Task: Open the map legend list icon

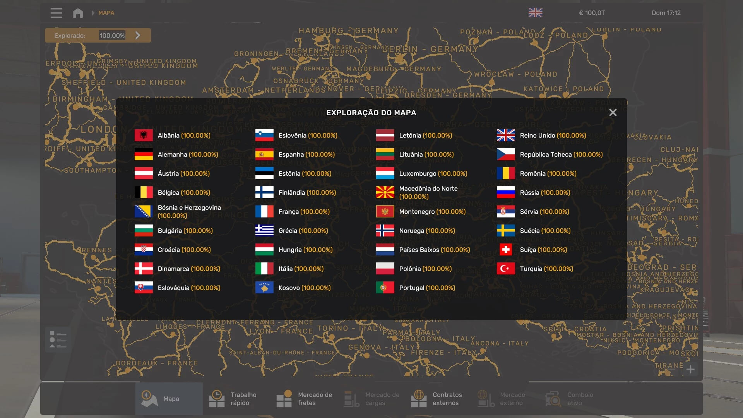Action: [58, 339]
